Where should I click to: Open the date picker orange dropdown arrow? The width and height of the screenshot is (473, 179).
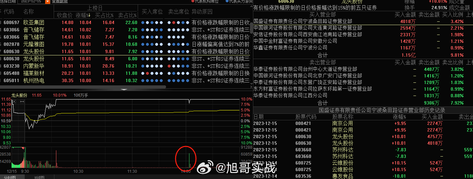(47, 2)
